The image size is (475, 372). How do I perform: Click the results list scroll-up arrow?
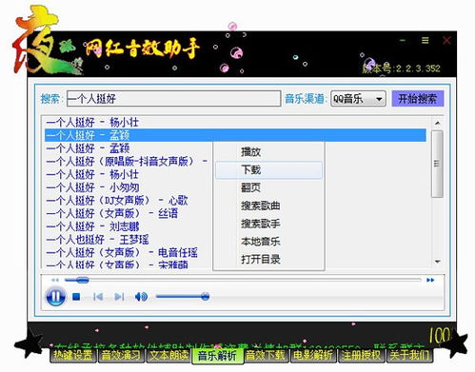click(438, 123)
